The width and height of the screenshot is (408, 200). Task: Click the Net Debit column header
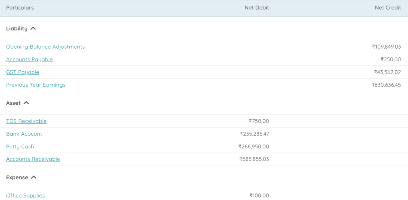tap(257, 8)
